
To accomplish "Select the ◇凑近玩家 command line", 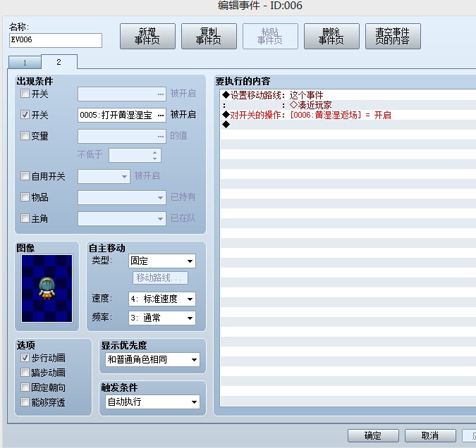I will pos(348,105).
